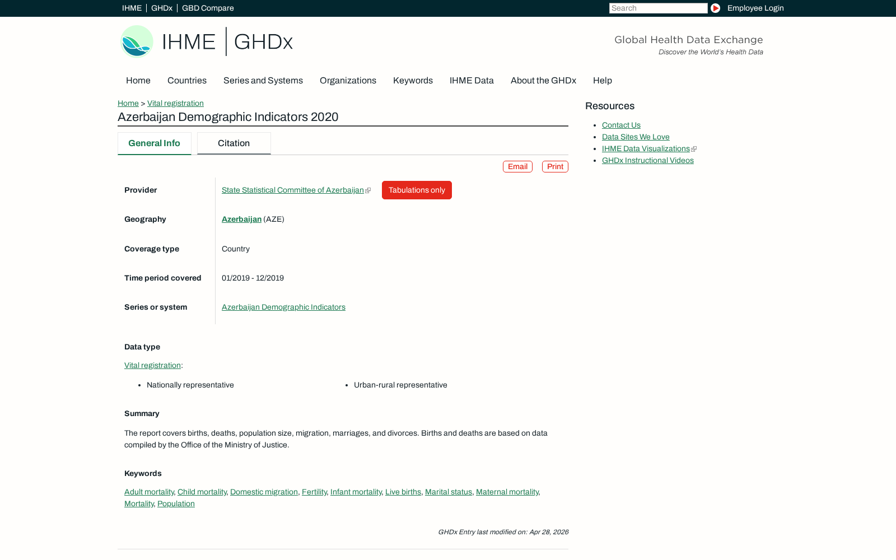
Task: Switch to the Citation tab
Action: [234, 143]
